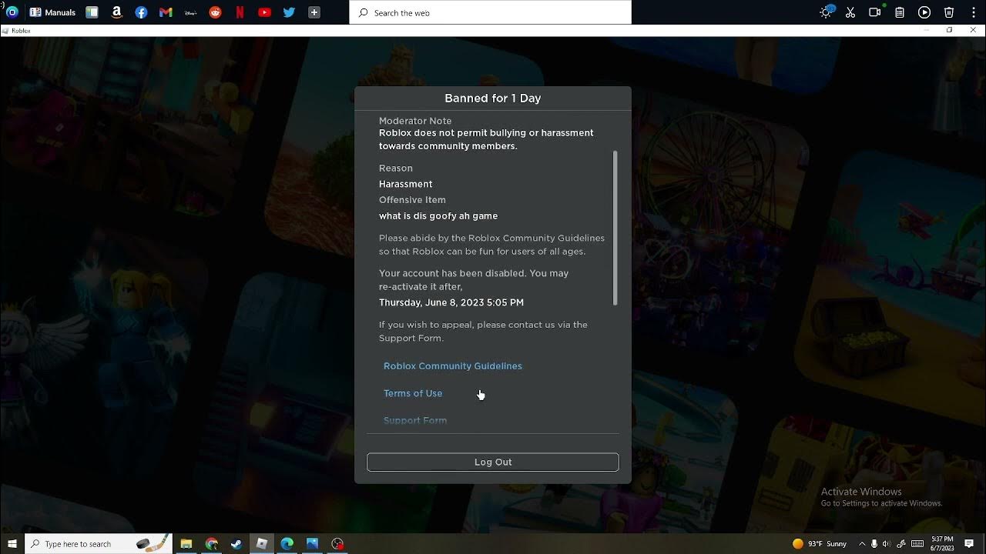This screenshot has height=554, width=986.
Task: Open the notification center icon
Action: pos(969,544)
